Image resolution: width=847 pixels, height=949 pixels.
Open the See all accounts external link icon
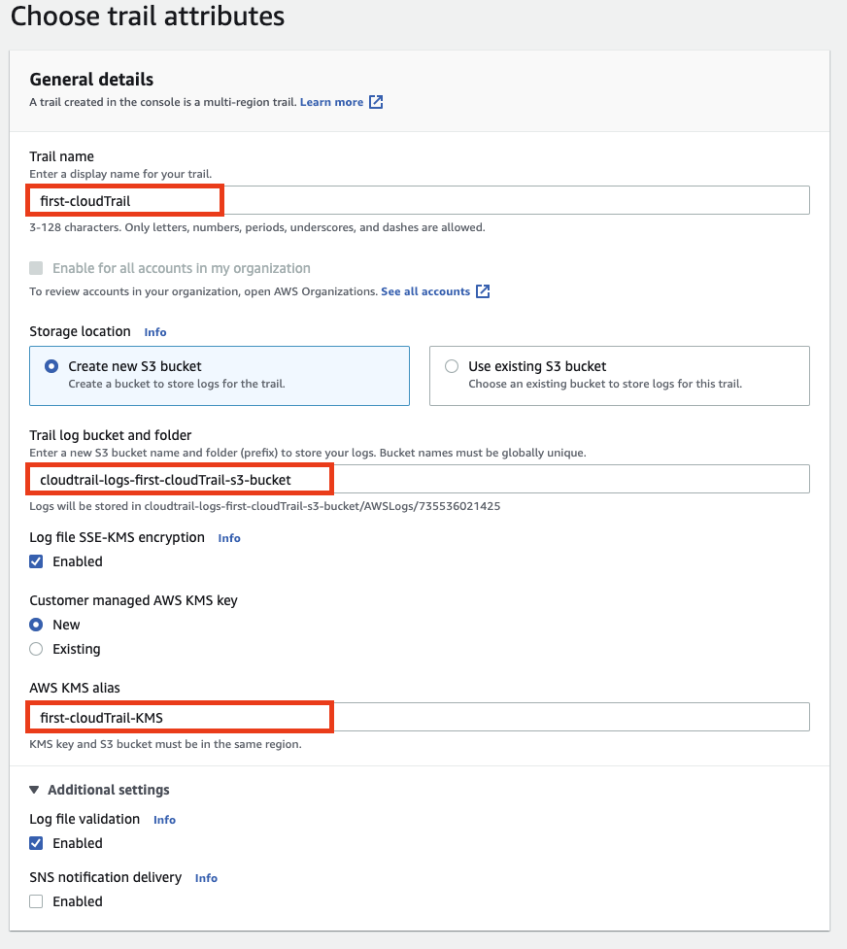tap(483, 291)
